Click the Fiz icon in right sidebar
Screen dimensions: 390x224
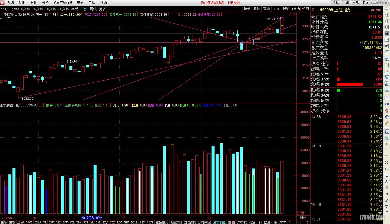tap(386, 77)
